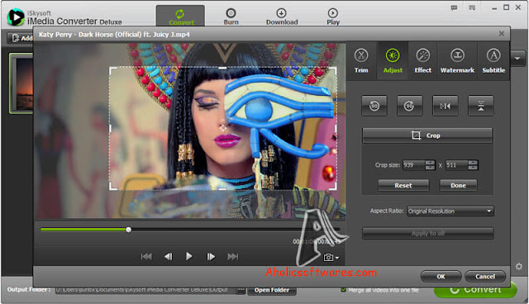Screen dimensions: 529x304
Task: Open the Download section
Action: pyautogui.click(x=282, y=17)
